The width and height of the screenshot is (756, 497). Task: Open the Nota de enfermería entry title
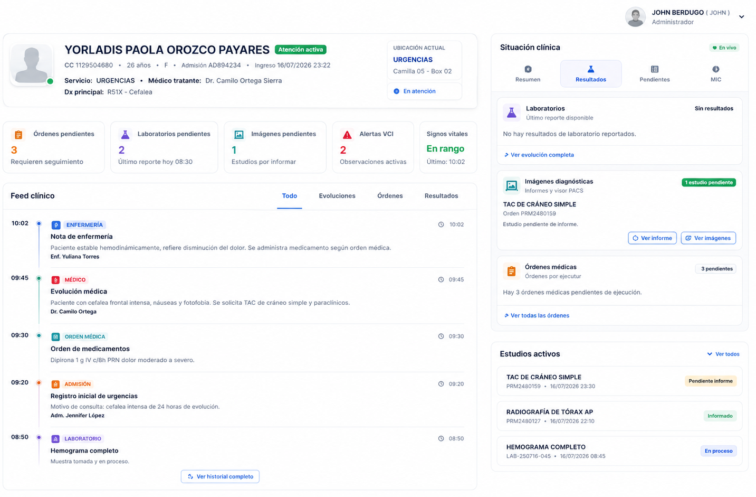pyautogui.click(x=82, y=237)
